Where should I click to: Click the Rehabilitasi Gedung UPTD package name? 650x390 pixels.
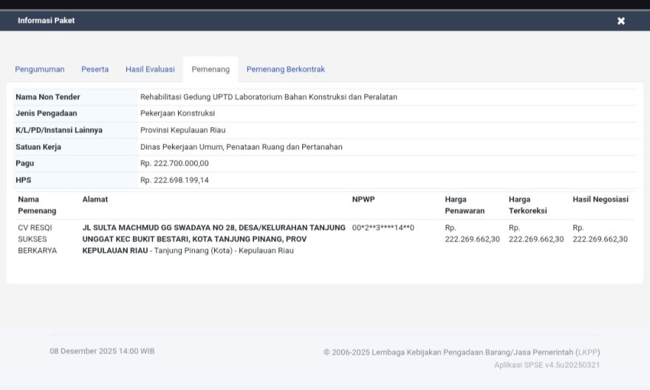click(269, 97)
